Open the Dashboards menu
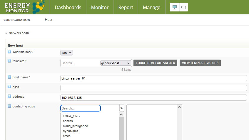The image size is (249, 140). (x=68, y=7)
